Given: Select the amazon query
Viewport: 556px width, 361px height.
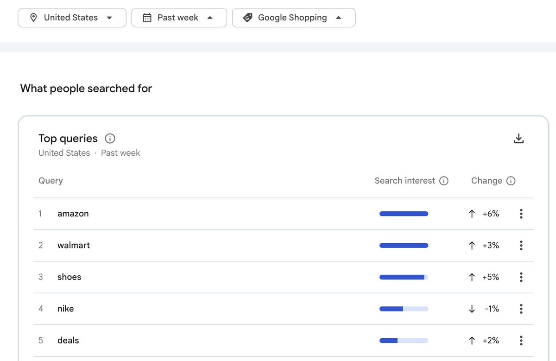Looking at the screenshot, I should pyautogui.click(x=73, y=214).
